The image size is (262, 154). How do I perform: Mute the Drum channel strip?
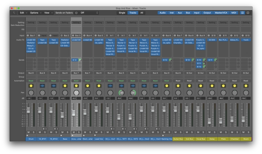(28, 132)
